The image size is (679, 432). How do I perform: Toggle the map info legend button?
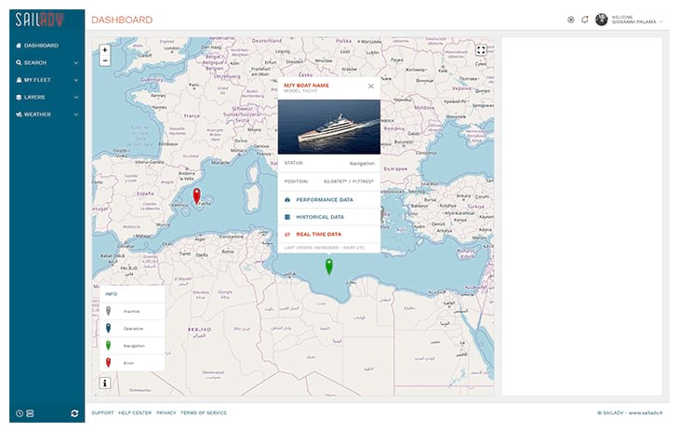tap(105, 383)
